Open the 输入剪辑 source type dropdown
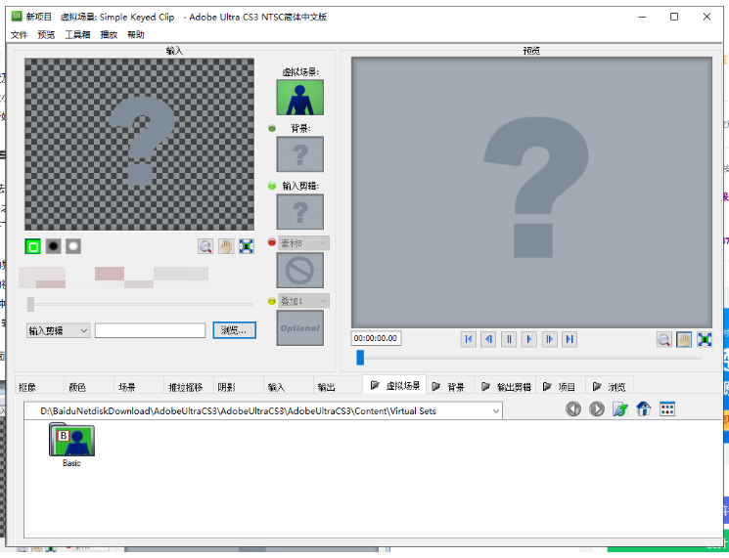 pyautogui.click(x=58, y=331)
